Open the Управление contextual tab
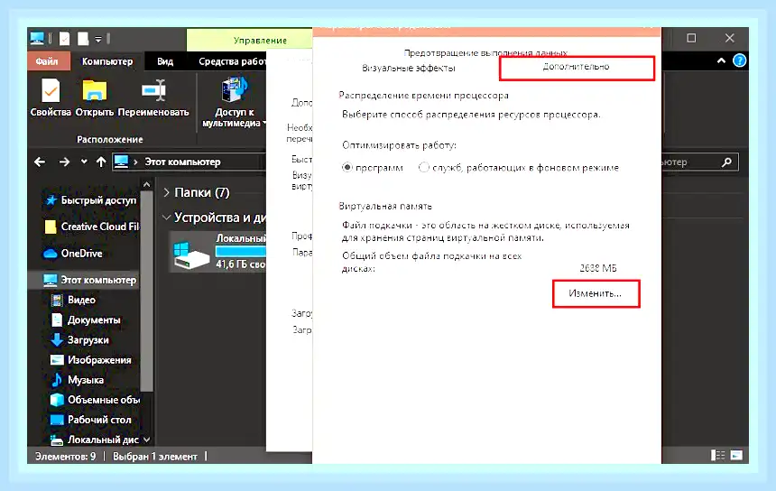This screenshot has height=491, width=776. [260, 41]
